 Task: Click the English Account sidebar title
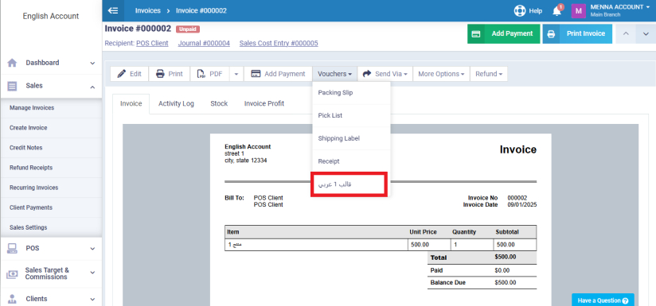point(51,16)
